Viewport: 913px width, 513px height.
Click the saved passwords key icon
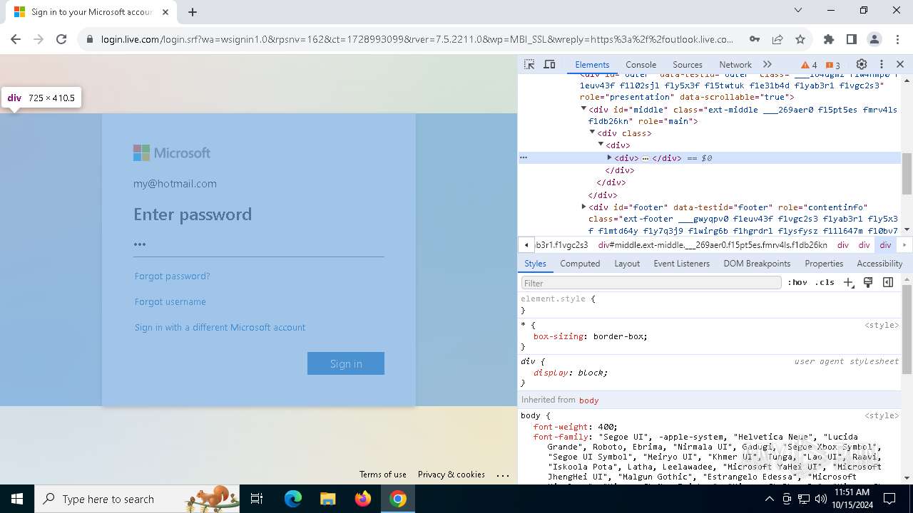(x=755, y=39)
